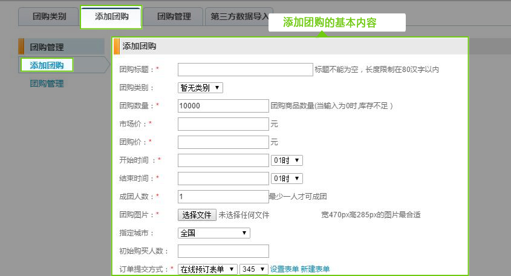
Task: Click the 团购标题 text input field
Action: (x=245, y=70)
